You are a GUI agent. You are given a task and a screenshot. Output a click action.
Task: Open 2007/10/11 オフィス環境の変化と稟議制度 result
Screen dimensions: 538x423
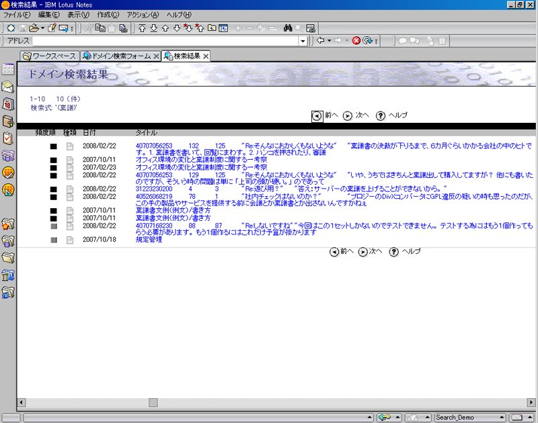201,160
